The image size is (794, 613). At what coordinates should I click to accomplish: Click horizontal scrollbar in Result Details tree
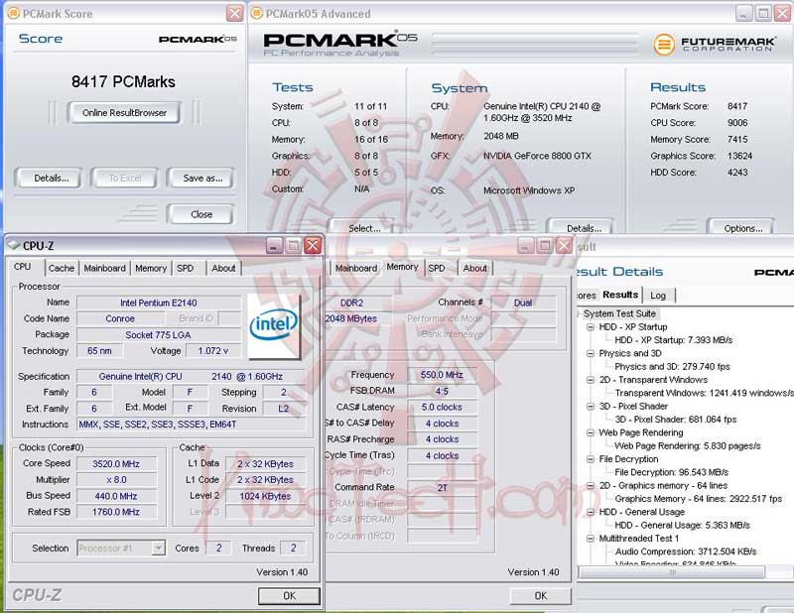[672, 572]
